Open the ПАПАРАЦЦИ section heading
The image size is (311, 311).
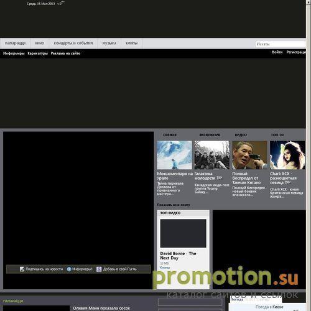coord(13,301)
